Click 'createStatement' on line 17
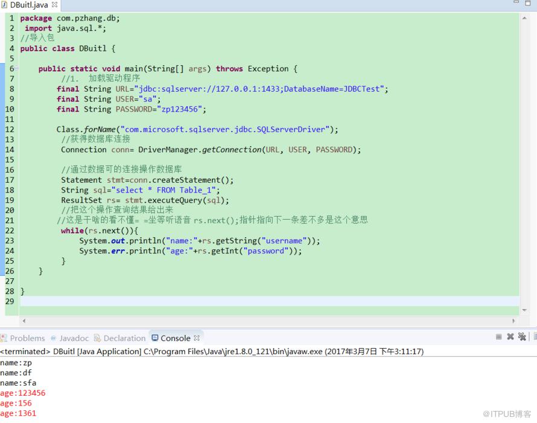This screenshot has width=537, height=423. click(186, 180)
